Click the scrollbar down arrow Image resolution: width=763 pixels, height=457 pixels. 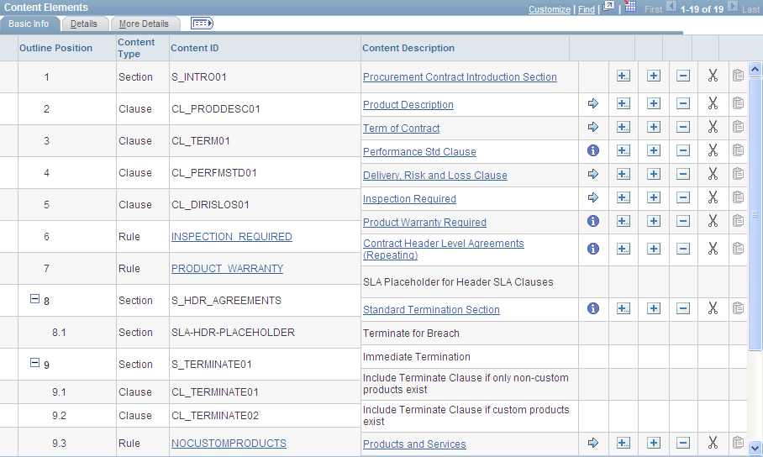coord(755,448)
